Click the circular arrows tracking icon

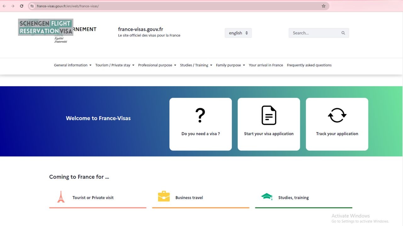tap(337, 115)
